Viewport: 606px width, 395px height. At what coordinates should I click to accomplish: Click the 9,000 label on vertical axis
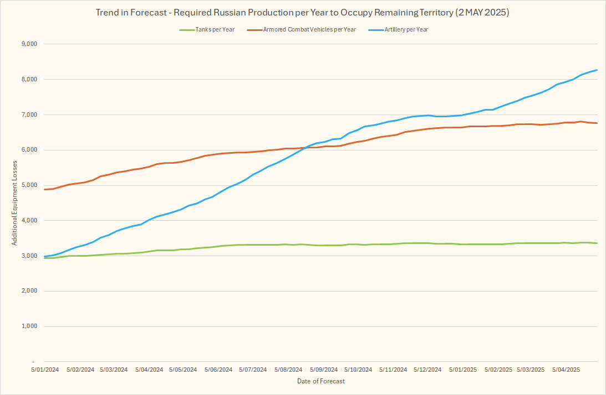[28, 44]
